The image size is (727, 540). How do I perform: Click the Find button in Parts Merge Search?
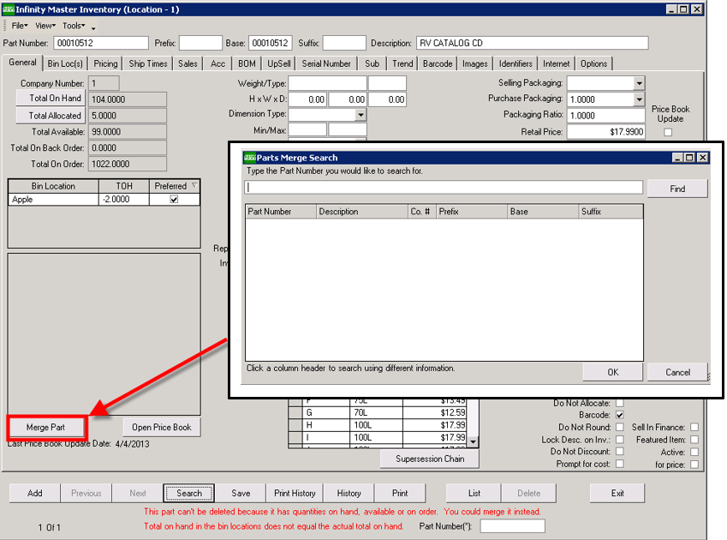pyautogui.click(x=676, y=188)
